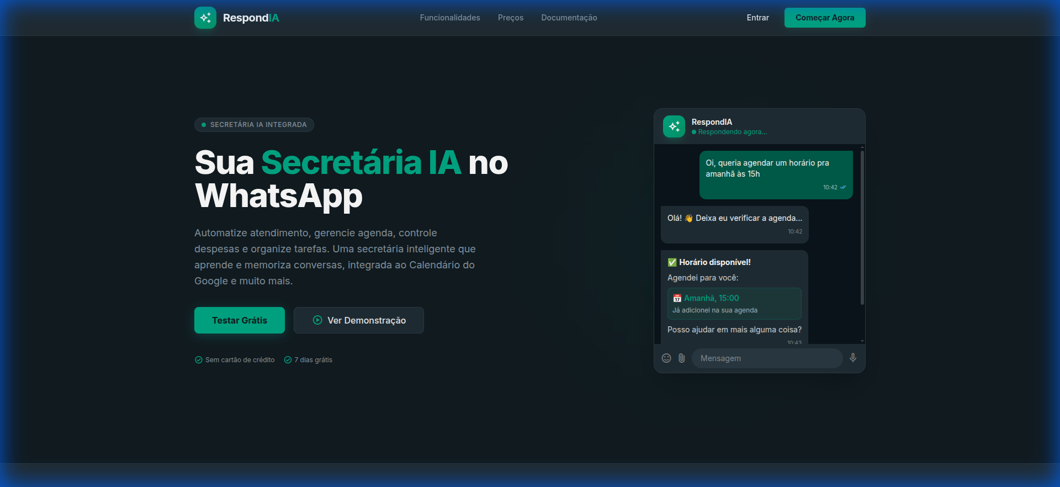The image size is (1060, 487).
Task: Click the Secretária IA Integrada badge
Action: pyautogui.click(x=254, y=125)
